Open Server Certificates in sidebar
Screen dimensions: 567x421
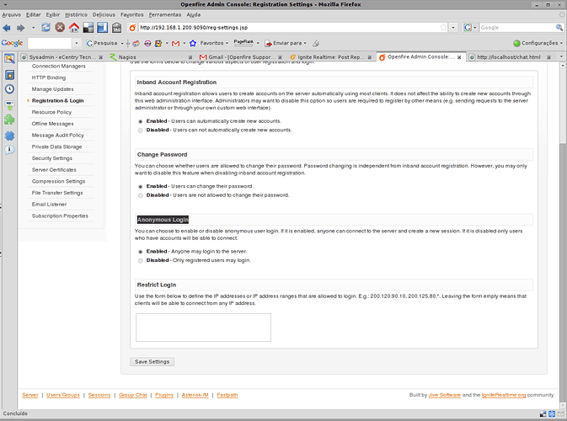tap(54, 170)
